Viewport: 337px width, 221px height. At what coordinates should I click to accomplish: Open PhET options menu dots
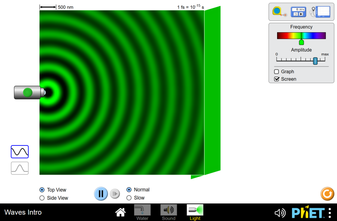pos(330,213)
